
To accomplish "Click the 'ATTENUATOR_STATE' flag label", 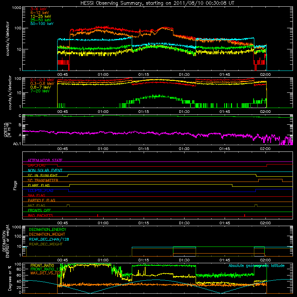I will [x=45, y=160].
